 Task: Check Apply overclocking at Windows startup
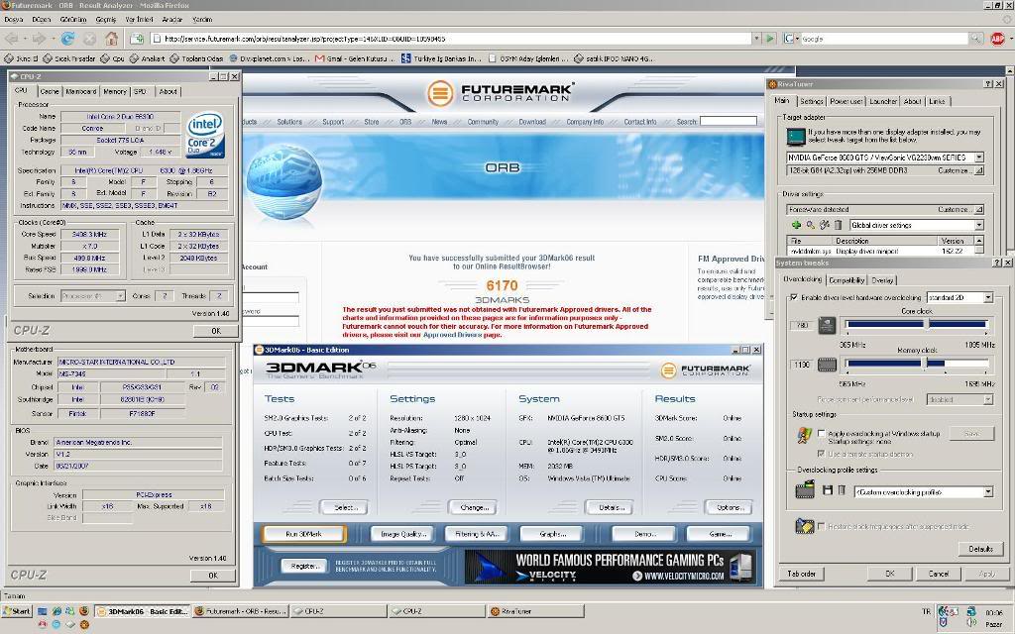(x=822, y=434)
